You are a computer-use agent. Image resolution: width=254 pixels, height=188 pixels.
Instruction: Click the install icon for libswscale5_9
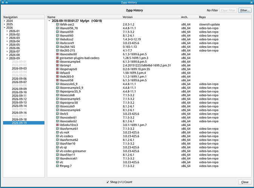coord(57,84)
